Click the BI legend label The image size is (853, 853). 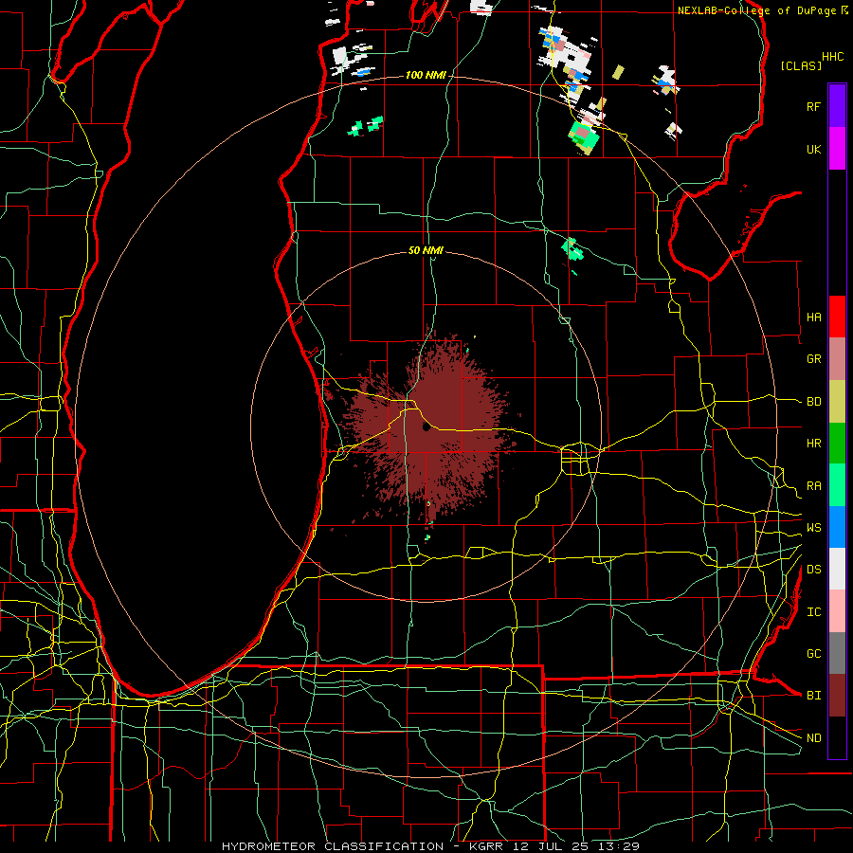pos(813,696)
